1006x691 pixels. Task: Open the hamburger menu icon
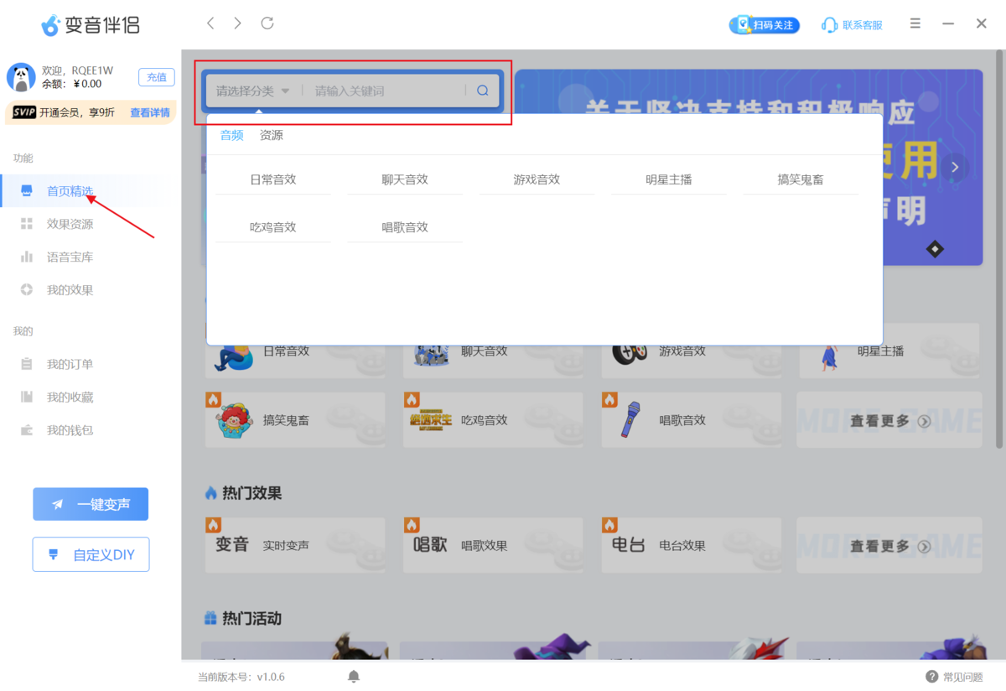point(915,23)
